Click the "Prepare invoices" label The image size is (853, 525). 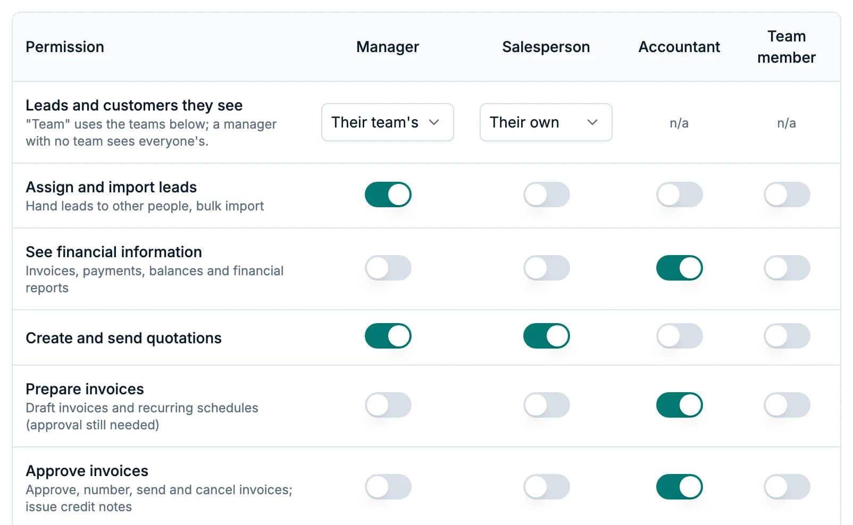(x=85, y=389)
